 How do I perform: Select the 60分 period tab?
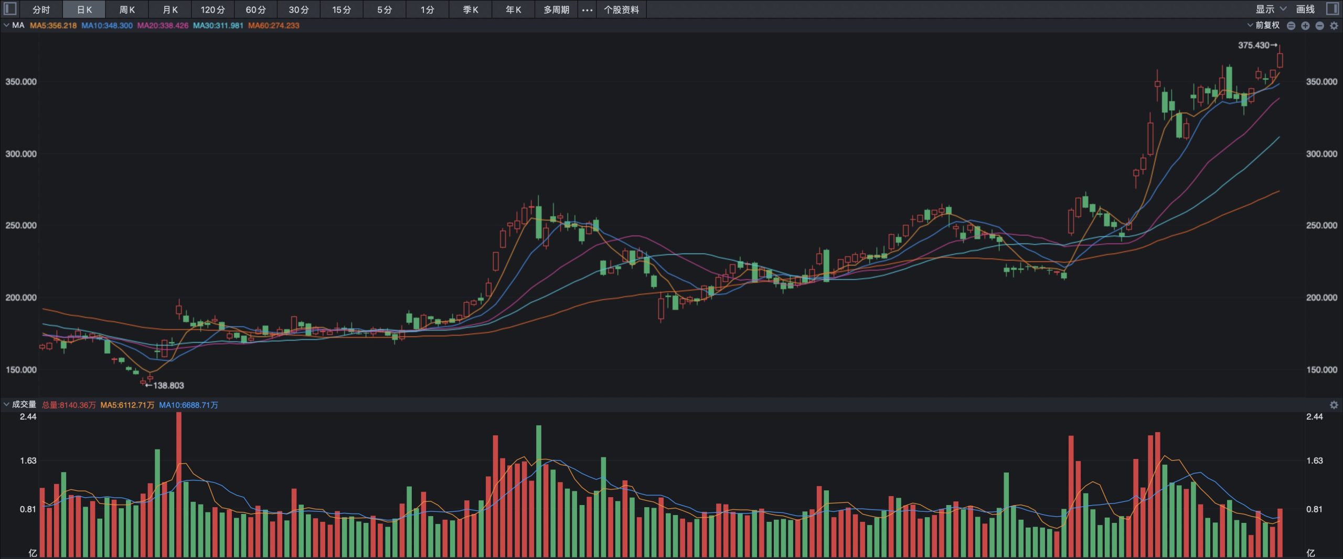coord(255,9)
